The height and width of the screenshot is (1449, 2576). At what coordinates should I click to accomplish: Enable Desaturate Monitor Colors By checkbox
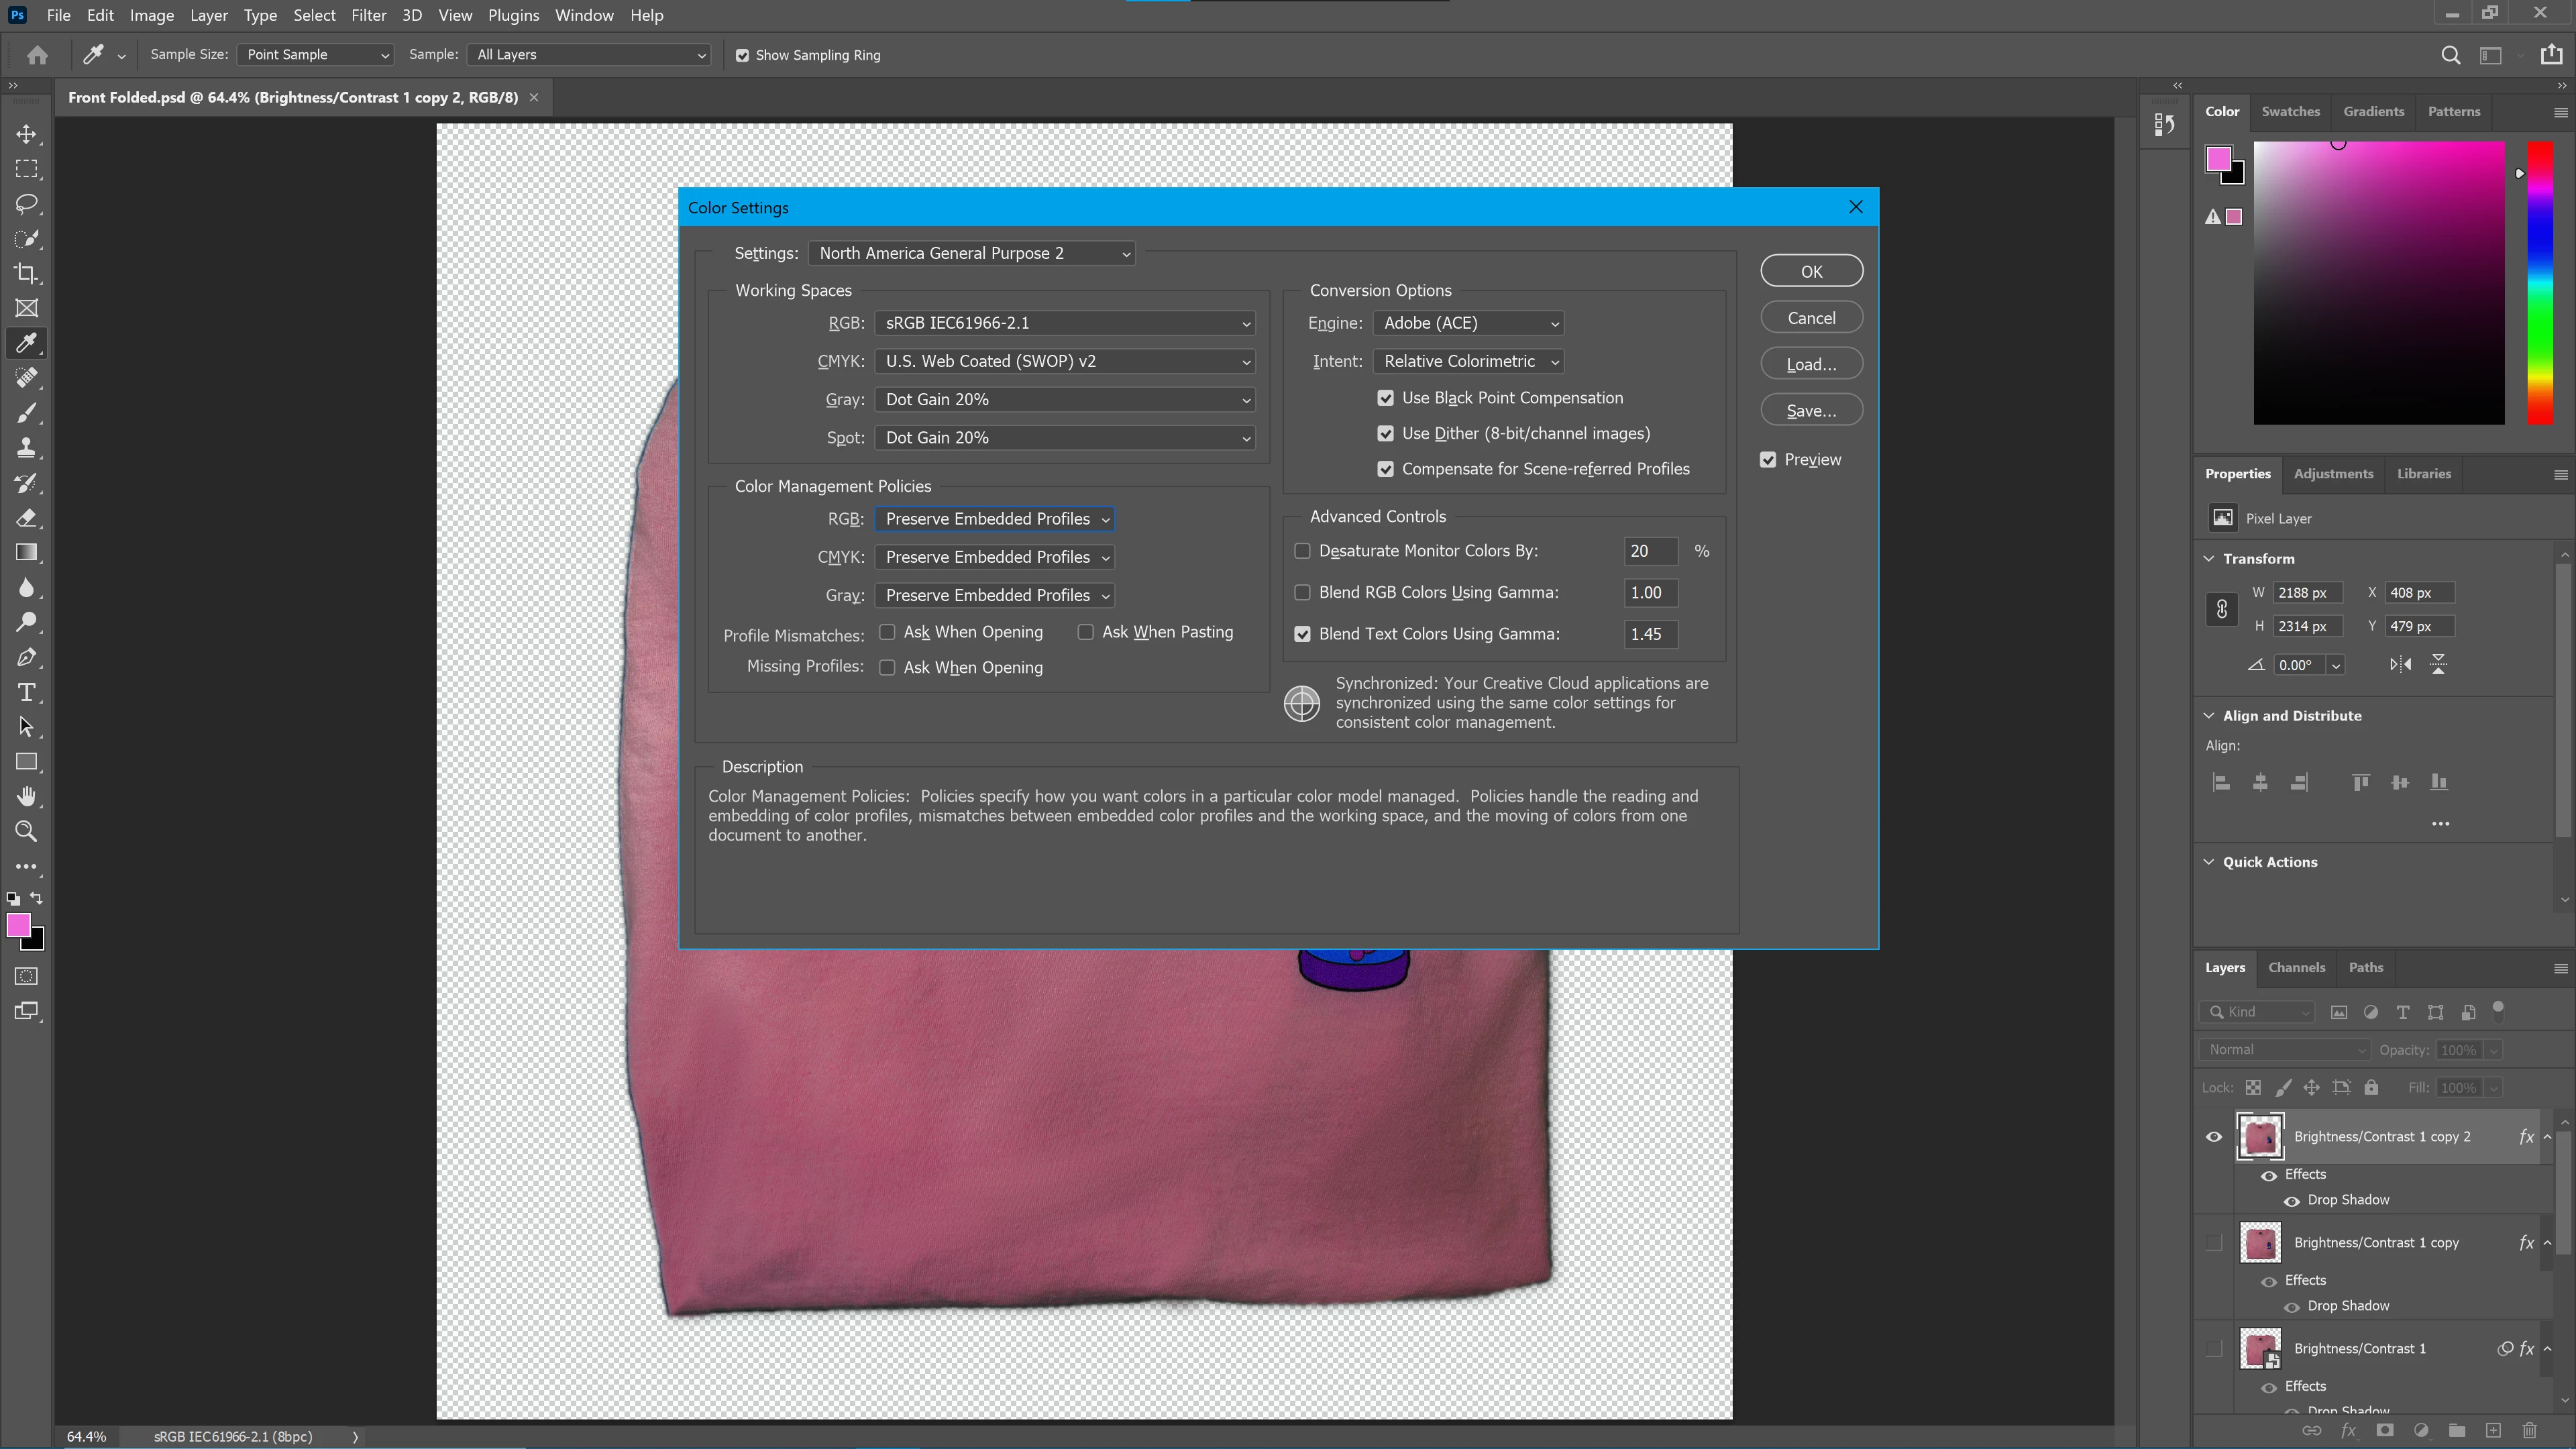[x=1302, y=551]
